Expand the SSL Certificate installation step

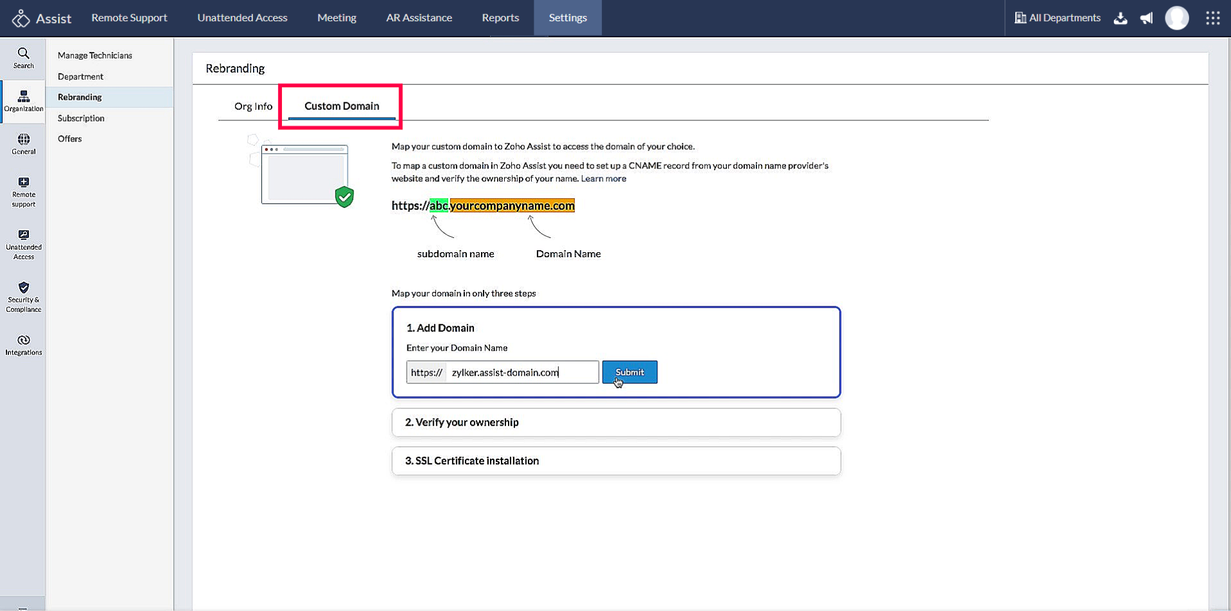(x=615, y=461)
